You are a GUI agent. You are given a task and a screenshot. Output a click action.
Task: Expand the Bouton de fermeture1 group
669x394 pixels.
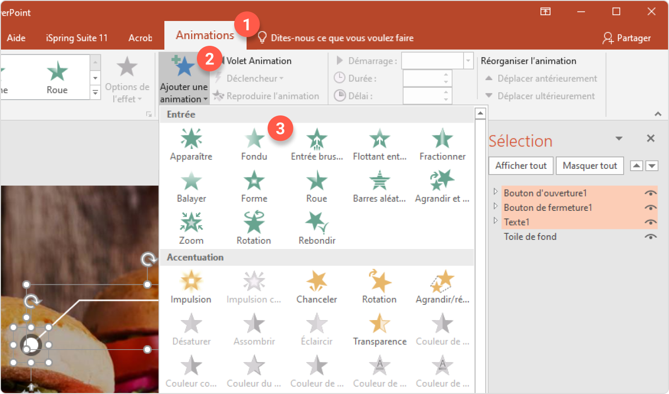(496, 207)
